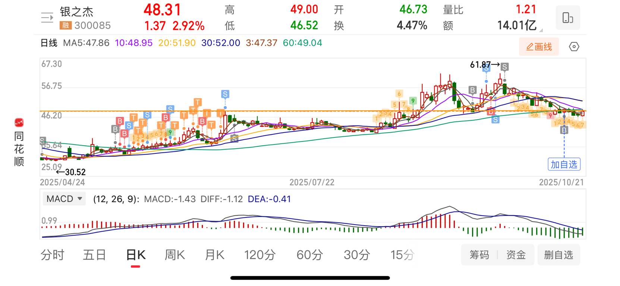Tap the 30.52 low price label
Image resolution: width=620 pixels, height=286 pixels.
pyautogui.click(x=75, y=172)
